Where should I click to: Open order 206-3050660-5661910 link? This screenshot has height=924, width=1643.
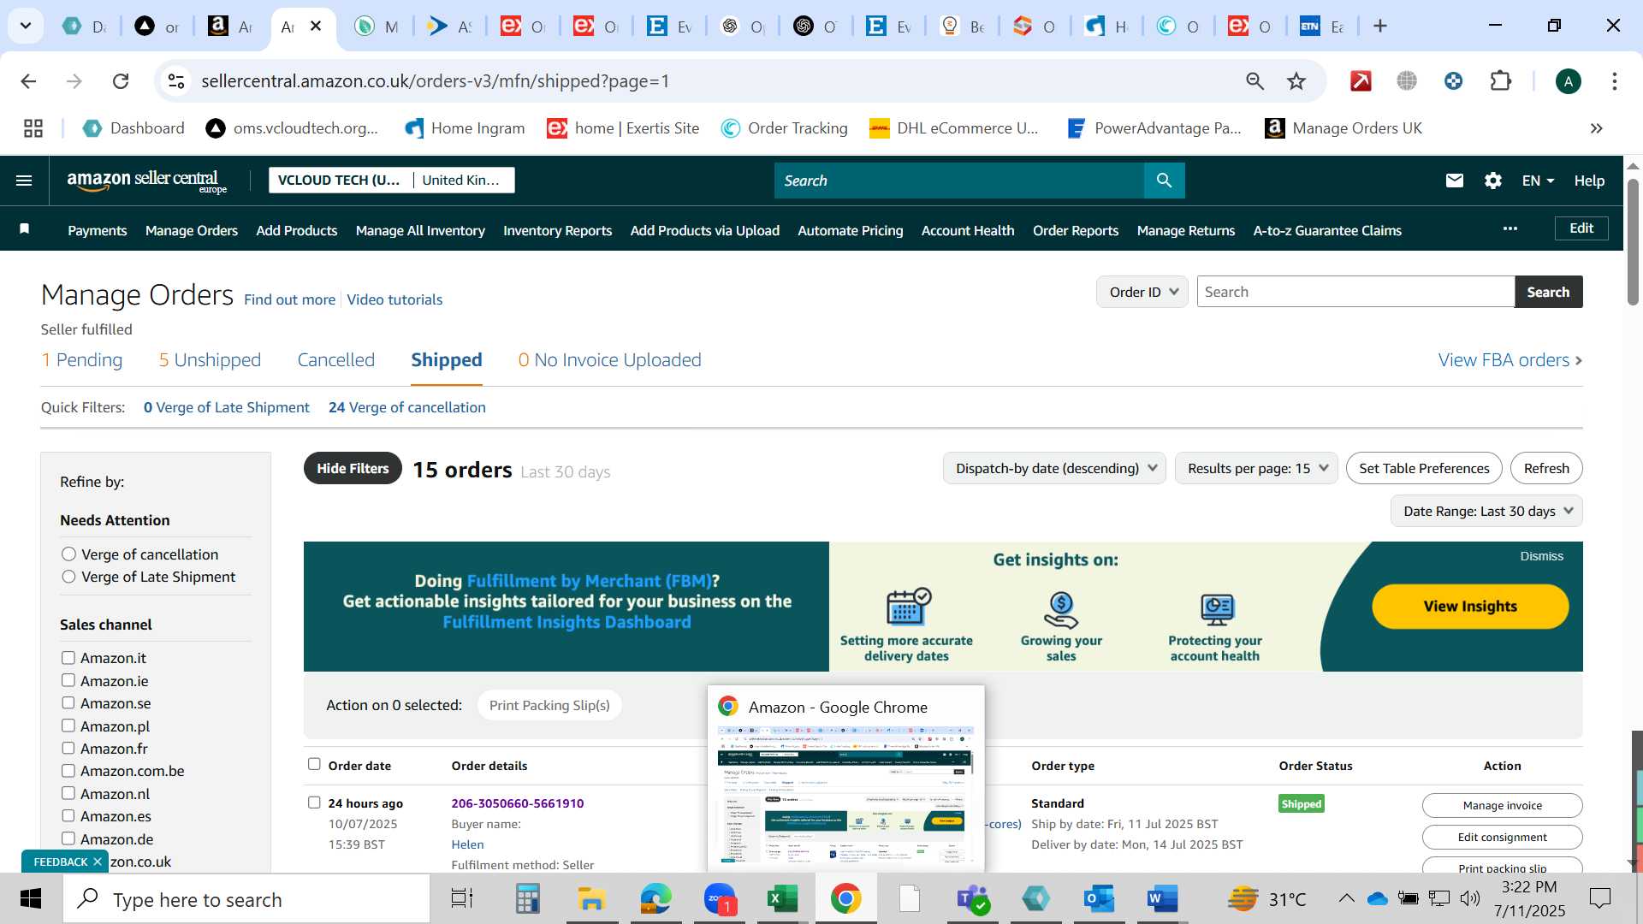coord(518,803)
